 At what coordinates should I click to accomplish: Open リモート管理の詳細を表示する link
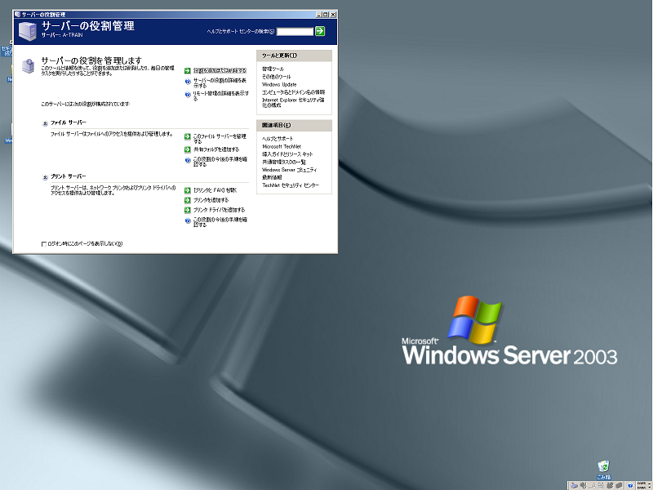(x=220, y=96)
